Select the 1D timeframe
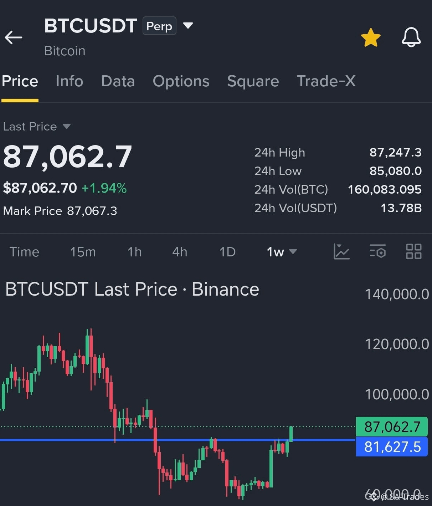Viewport: 432px width, 506px height. (x=227, y=252)
